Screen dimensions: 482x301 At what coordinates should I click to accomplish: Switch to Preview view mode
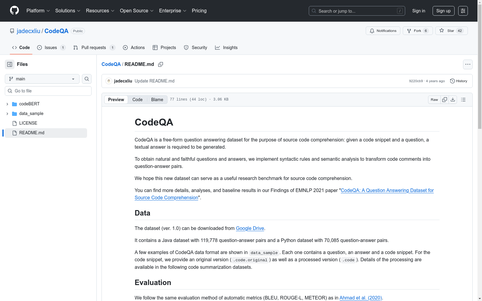(x=116, y=100)
